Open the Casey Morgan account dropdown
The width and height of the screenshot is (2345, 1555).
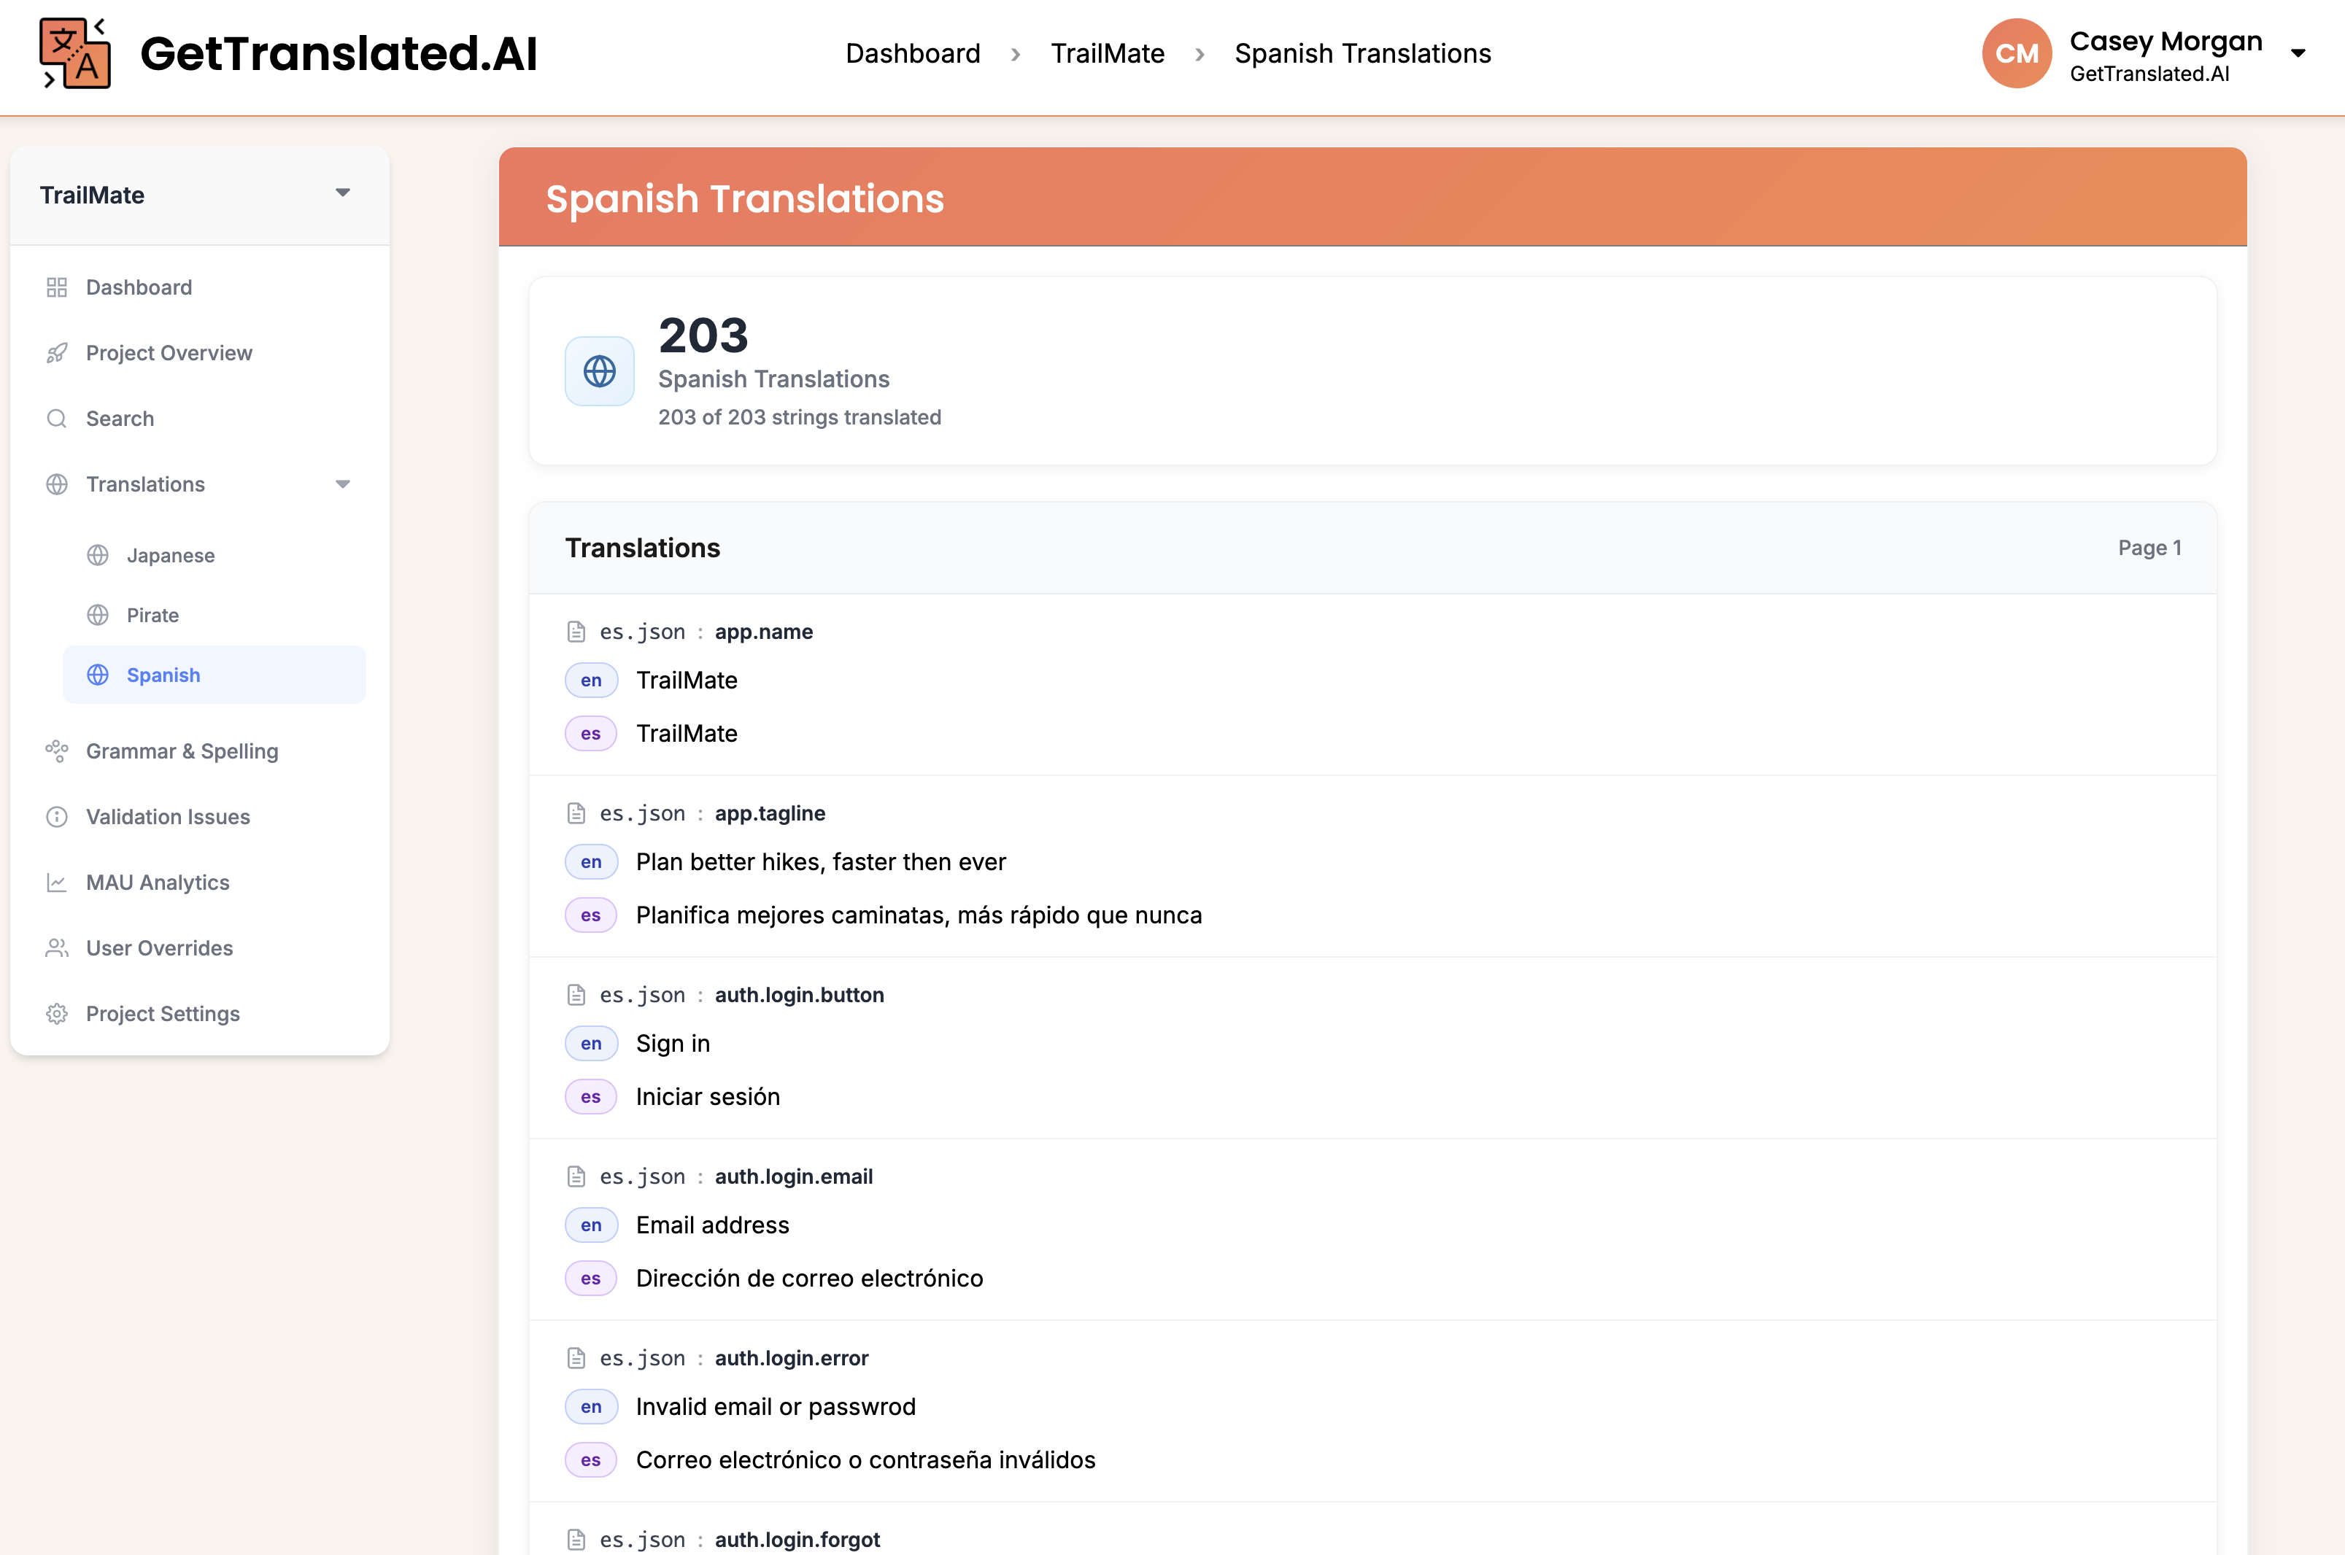point(2299,53)
